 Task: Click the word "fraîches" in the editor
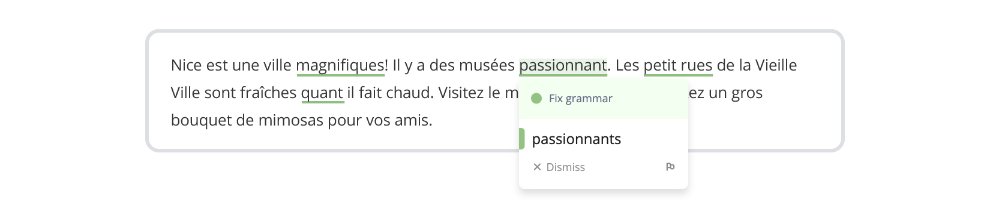pyautogui.click(x=268, y=93)
